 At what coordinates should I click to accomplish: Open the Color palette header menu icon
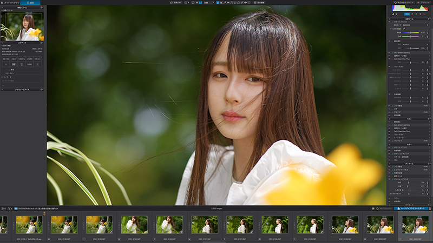(429, 144)
